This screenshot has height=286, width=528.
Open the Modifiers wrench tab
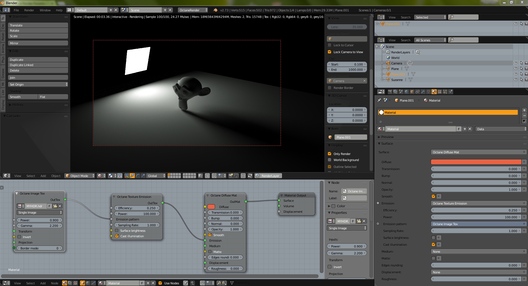click(423, 92)
